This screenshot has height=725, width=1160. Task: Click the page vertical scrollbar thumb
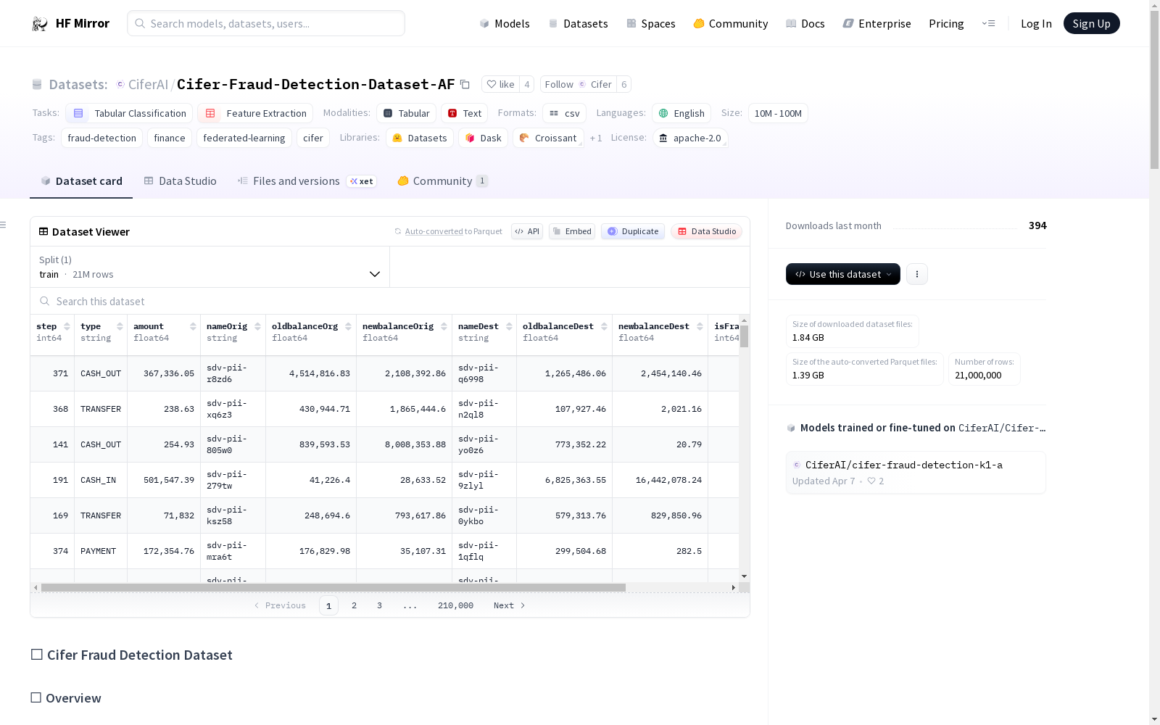[1154, 91]
